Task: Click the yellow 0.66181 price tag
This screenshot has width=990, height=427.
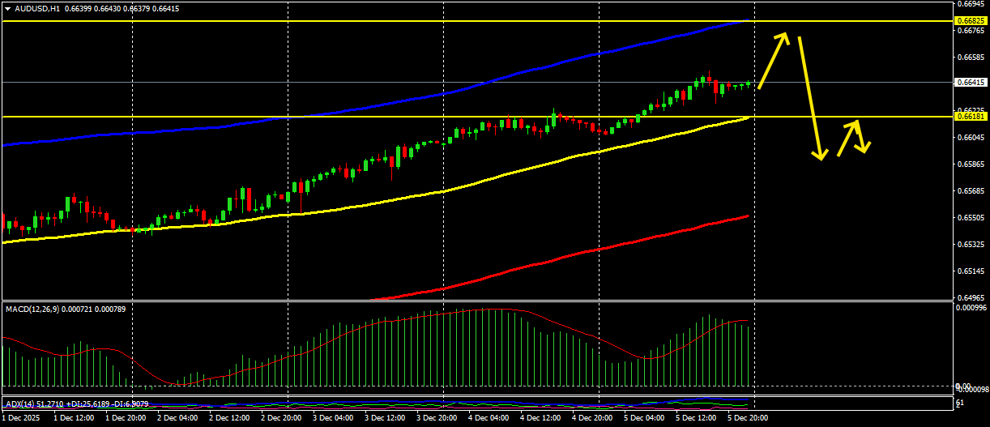Action: (971, 117)
